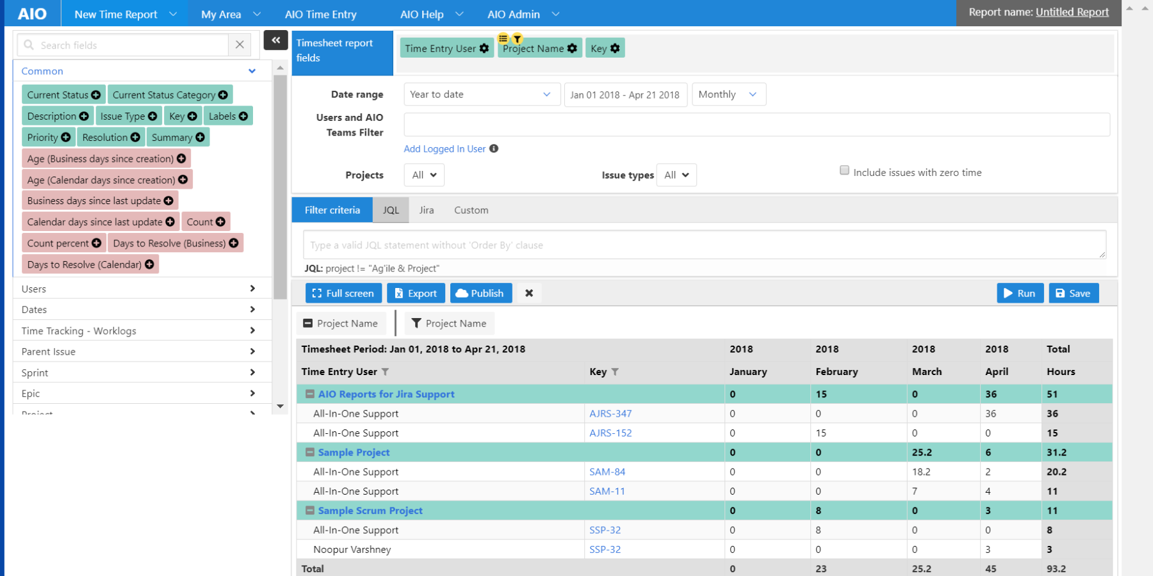Click the yellow funnel icon on Project Name chip
This screenshot has height=576, width=1153.
pos(518,38)
